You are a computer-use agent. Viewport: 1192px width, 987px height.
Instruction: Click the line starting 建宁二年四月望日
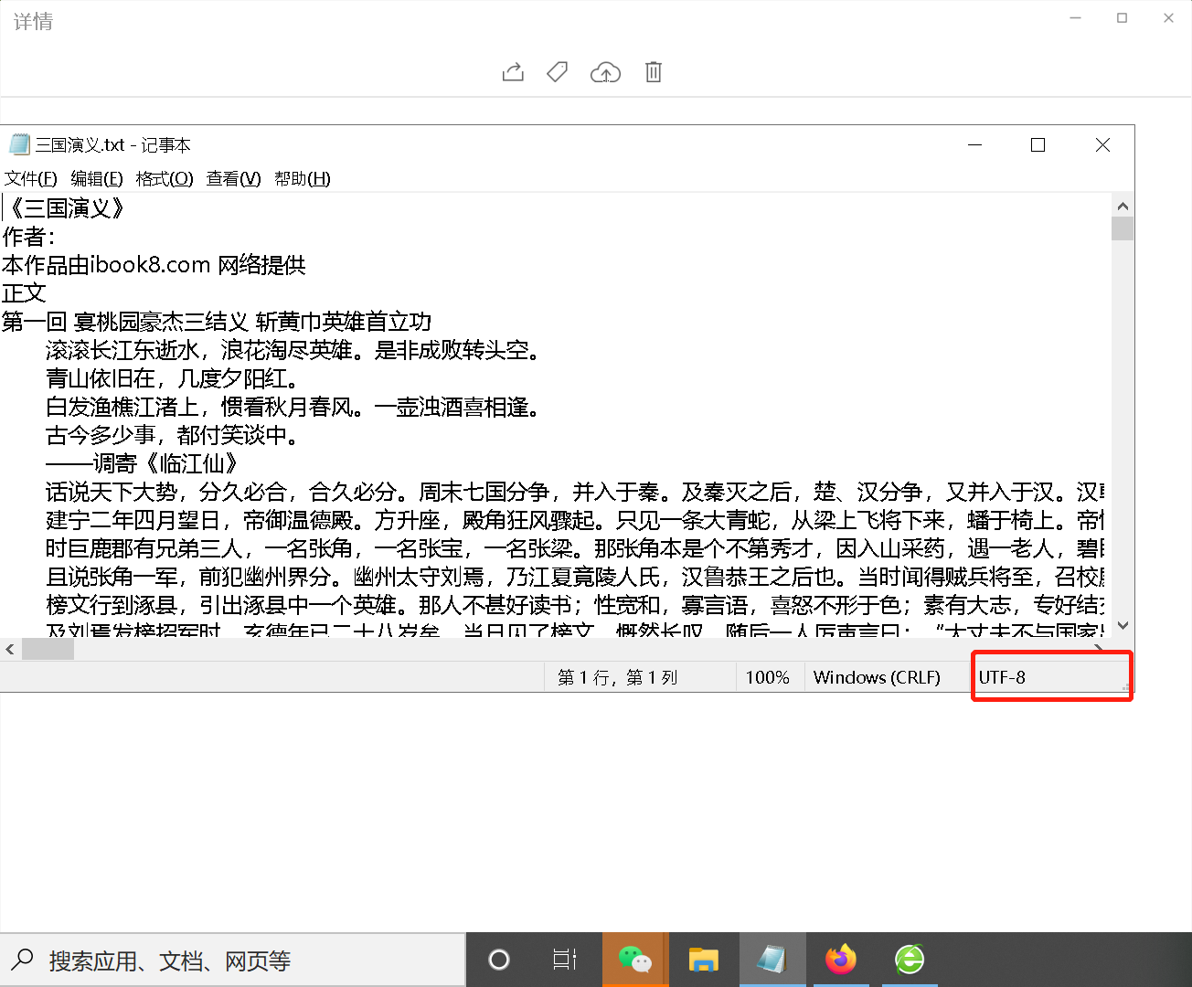click(575, 520)
